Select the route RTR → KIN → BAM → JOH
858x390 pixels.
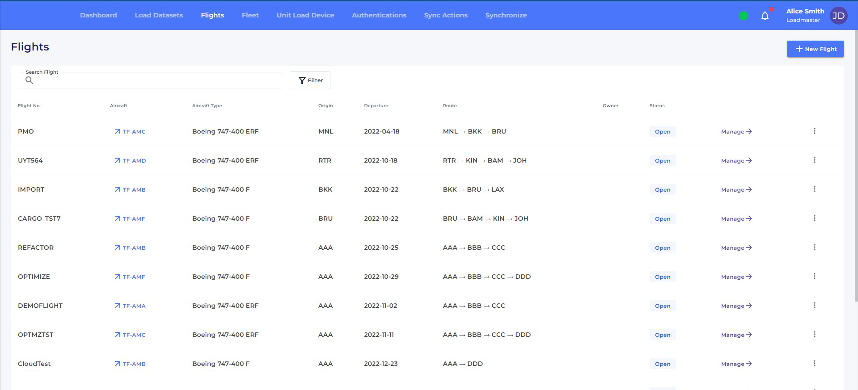[485, 160]
